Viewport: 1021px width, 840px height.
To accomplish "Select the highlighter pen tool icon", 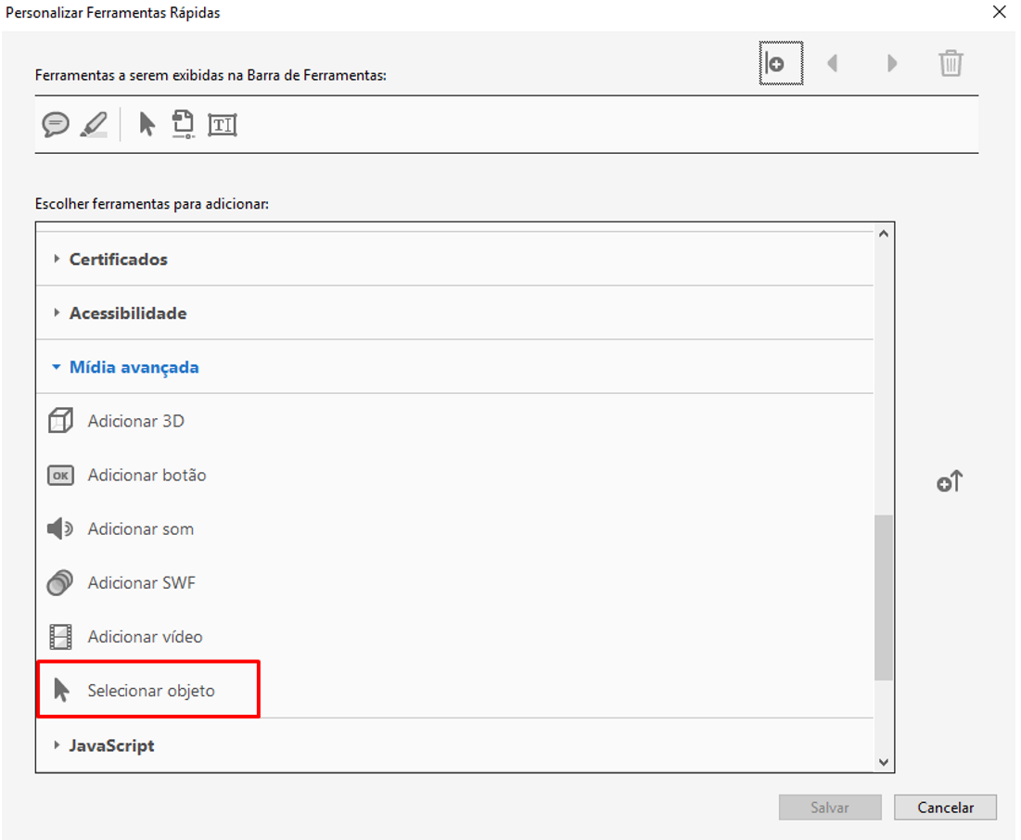I will point(94,124).
